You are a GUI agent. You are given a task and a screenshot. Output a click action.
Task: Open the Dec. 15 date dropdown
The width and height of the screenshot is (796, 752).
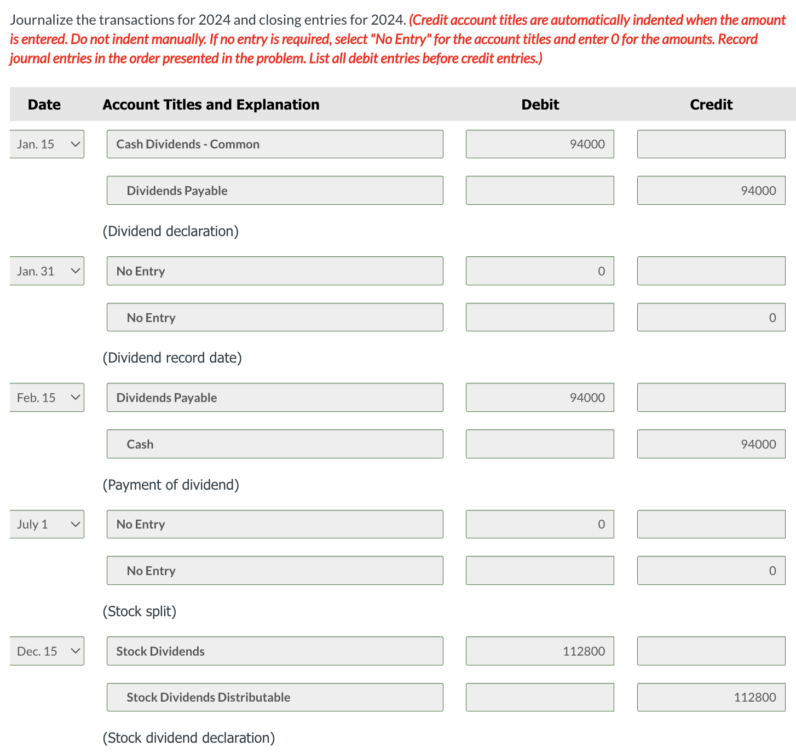point(47,651)
